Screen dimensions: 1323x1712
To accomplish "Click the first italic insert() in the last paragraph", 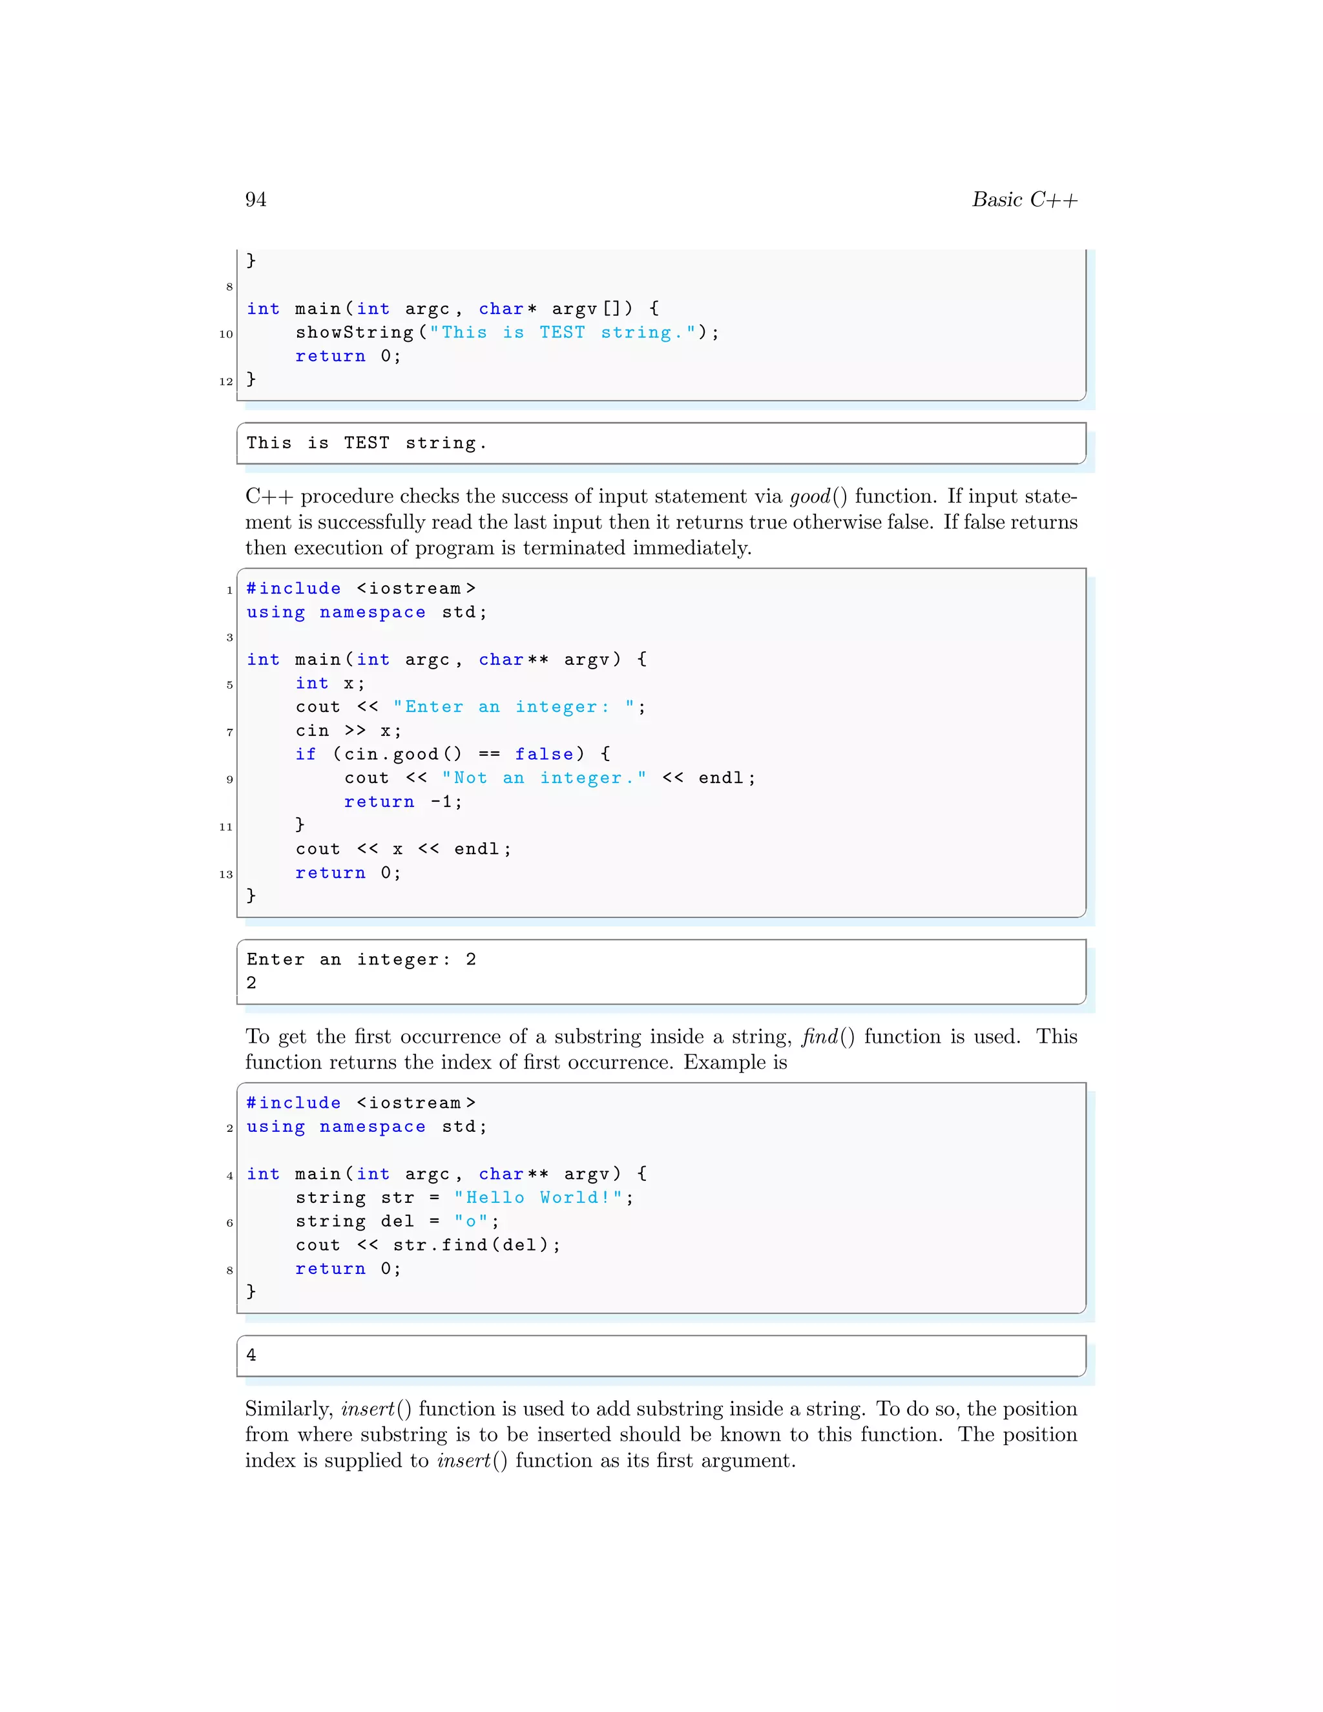I will 376,1410.
